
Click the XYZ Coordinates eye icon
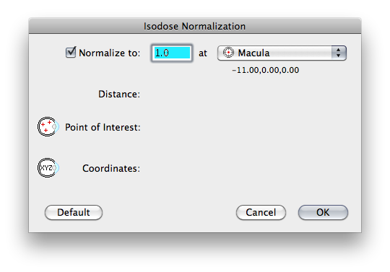click(x=48, y=168)
